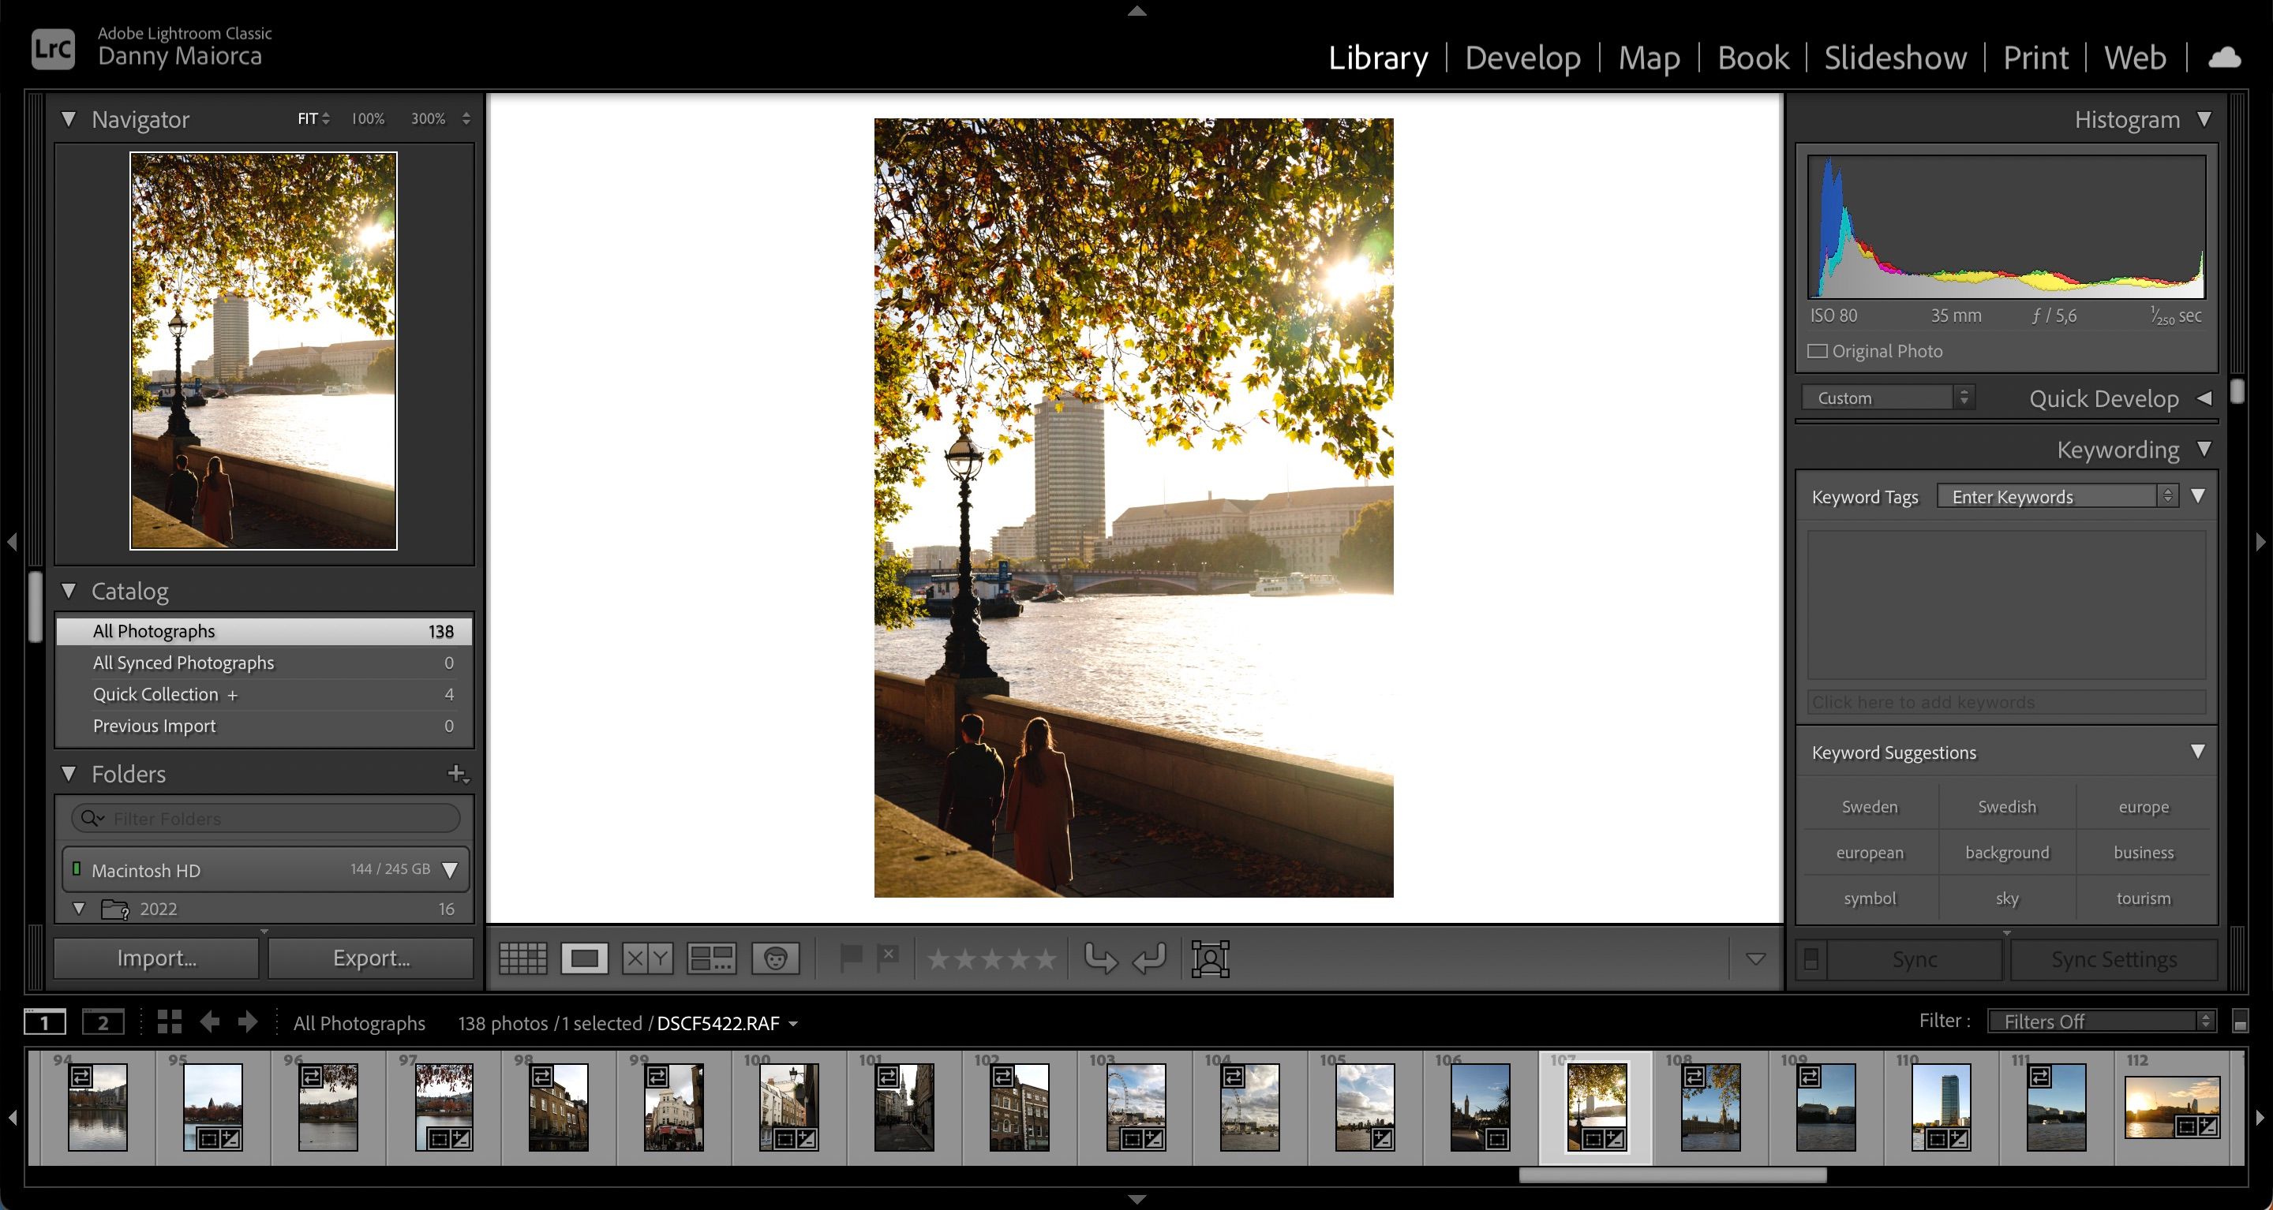This screenshot has height=1210, width=2273.
Task: Toggle Original Photo checkbox
Action: [1817, 351]
